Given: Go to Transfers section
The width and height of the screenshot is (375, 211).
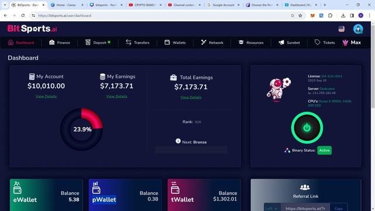Looking at the screenshot, I should pos(138,43).
